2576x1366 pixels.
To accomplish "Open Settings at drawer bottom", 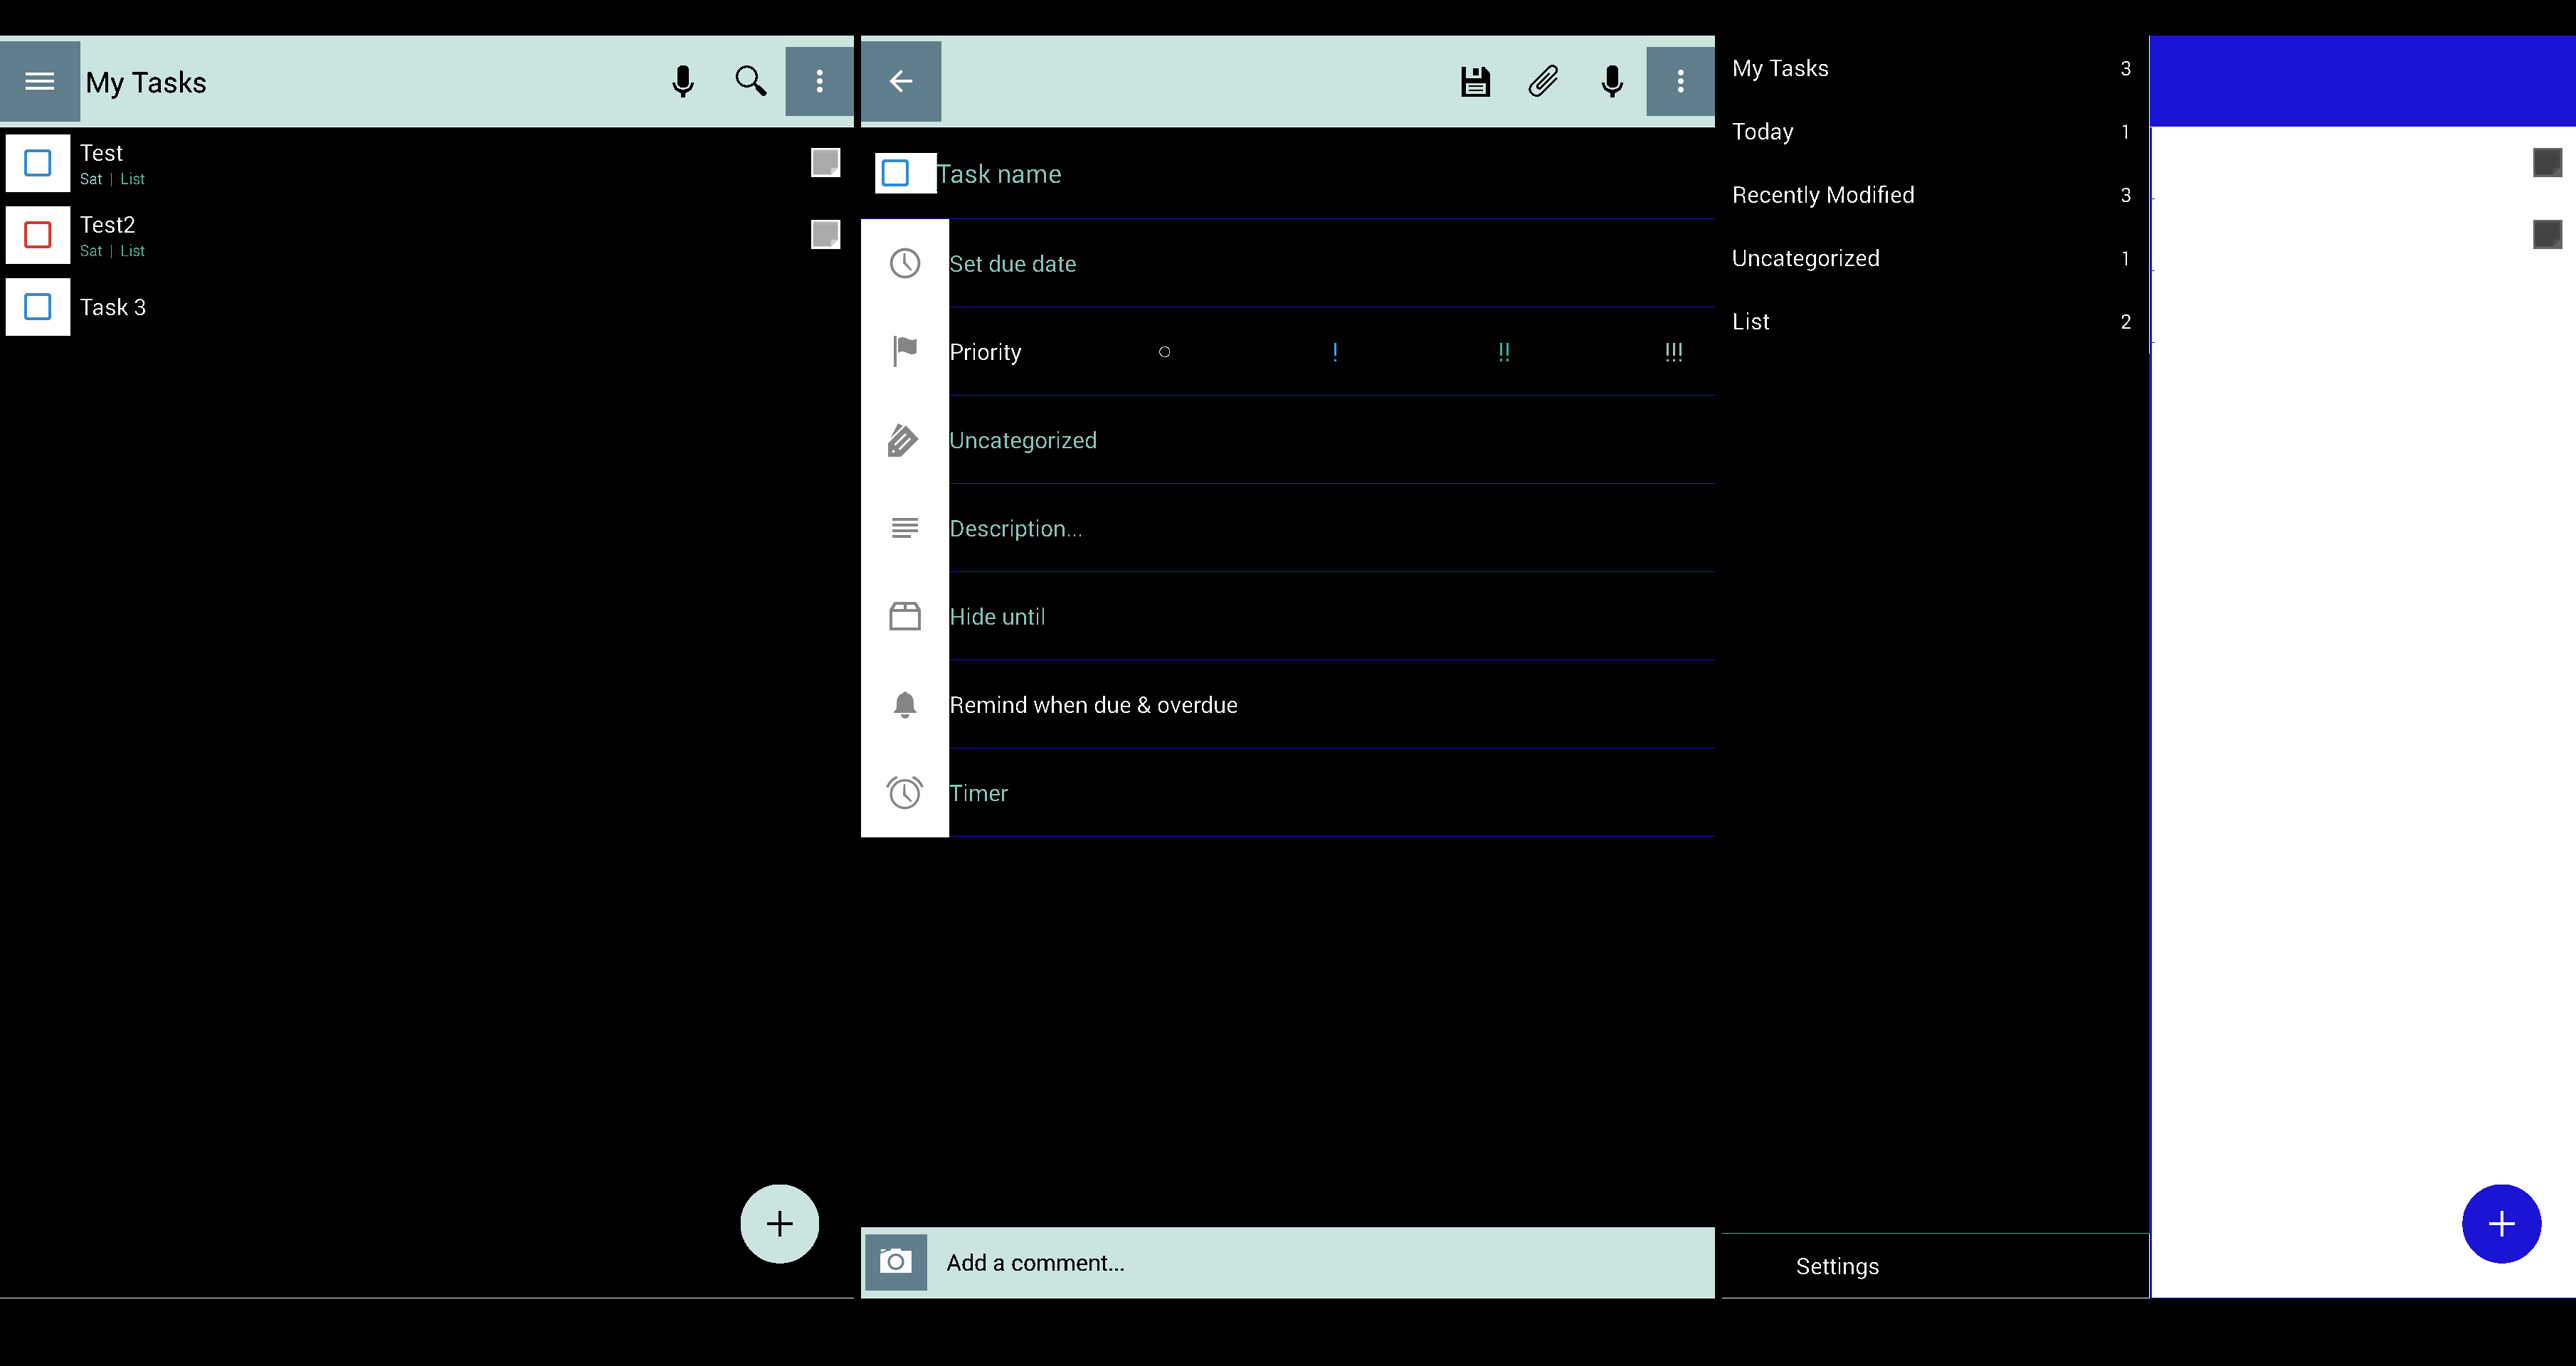I will tap(1935, 1266).
